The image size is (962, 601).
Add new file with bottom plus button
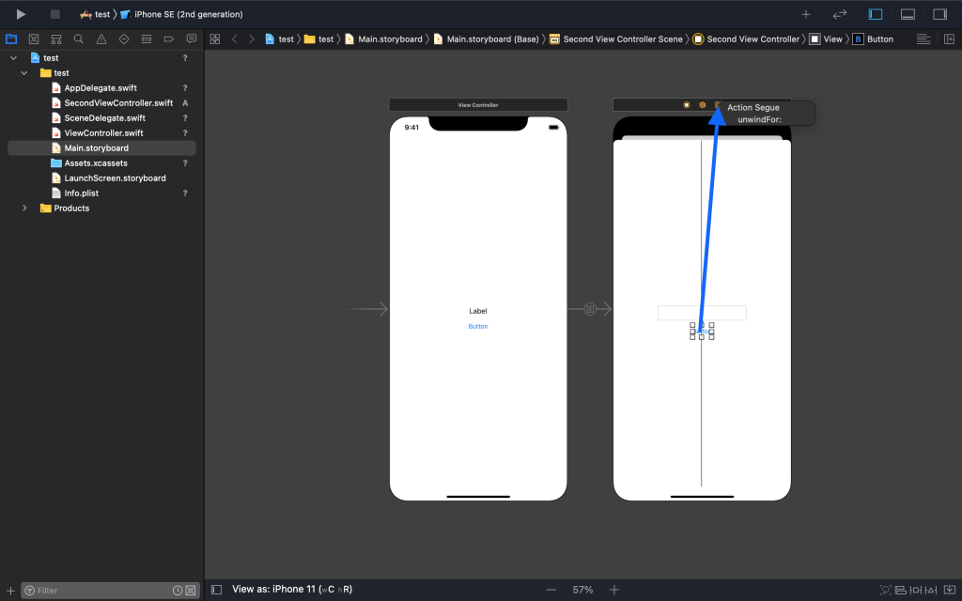pyautogui.click(x=10, y=591)
